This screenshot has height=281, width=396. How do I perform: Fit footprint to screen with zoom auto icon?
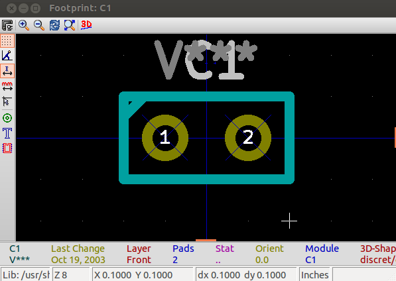pos(70,25)
